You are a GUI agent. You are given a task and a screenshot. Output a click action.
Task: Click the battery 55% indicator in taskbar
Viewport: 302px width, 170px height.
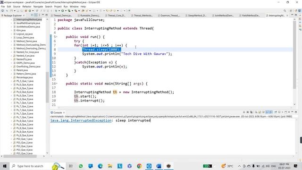click(207, 166)
